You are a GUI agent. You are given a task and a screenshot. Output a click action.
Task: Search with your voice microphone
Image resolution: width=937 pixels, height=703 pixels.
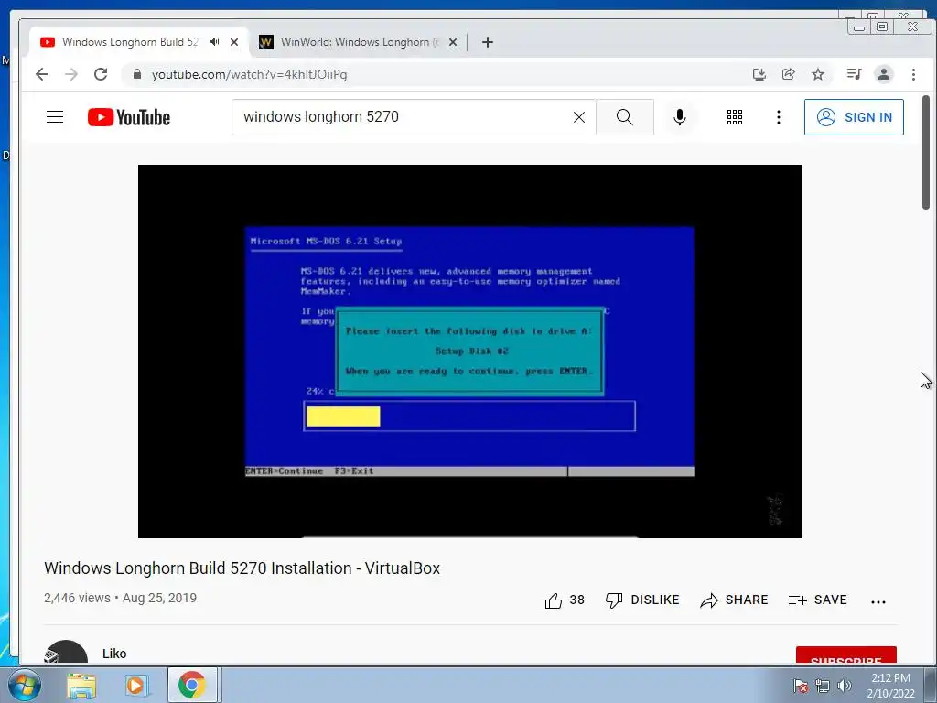(x=680, y=117)
